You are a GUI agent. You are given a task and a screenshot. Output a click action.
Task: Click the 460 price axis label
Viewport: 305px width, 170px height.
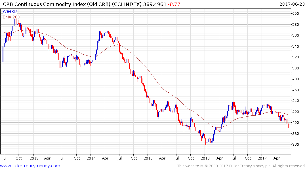[x=296, y=90]
